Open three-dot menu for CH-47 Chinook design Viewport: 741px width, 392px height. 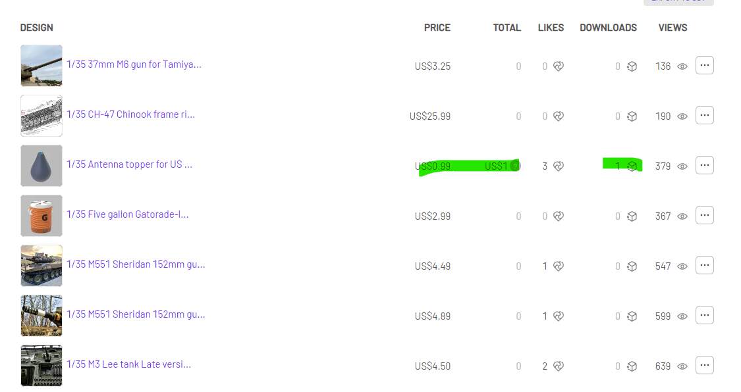pyautogui.click(x=705, y=116)
